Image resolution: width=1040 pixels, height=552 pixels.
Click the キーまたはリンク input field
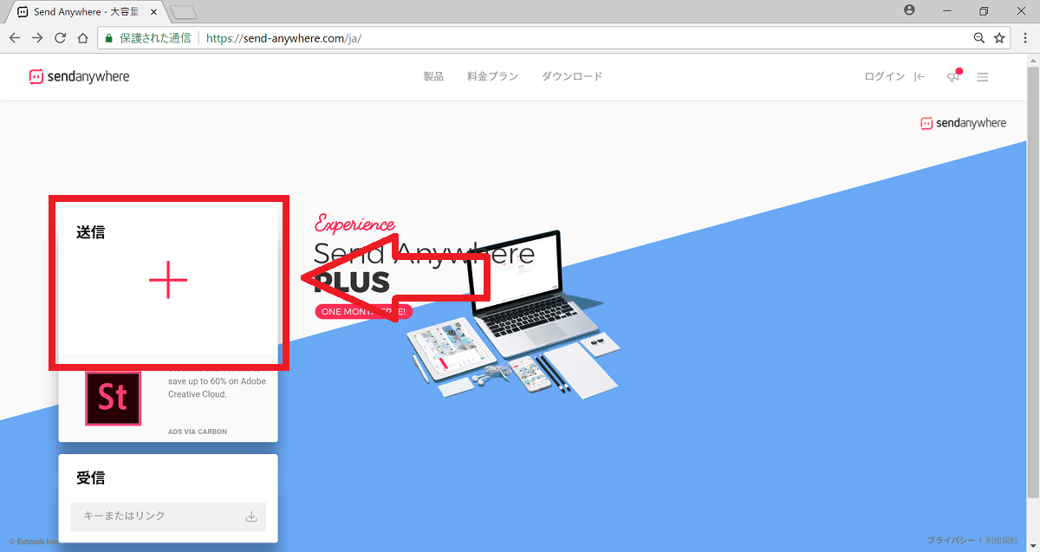(x=168, y=516)
